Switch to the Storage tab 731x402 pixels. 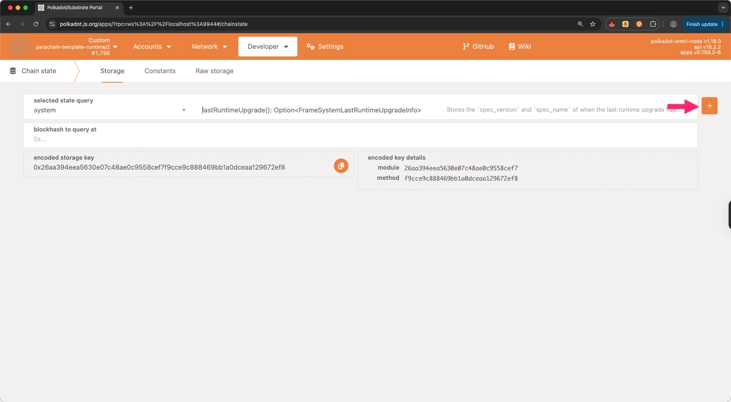(x=112, y=71)
